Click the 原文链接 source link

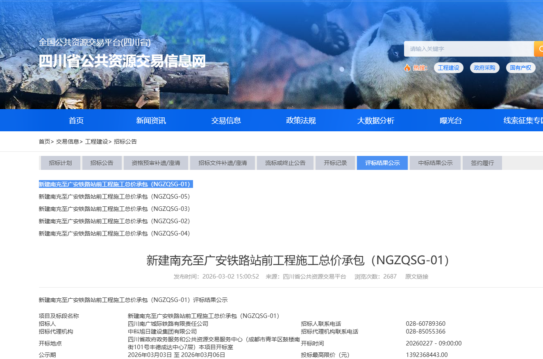click(x=416, y=277)
